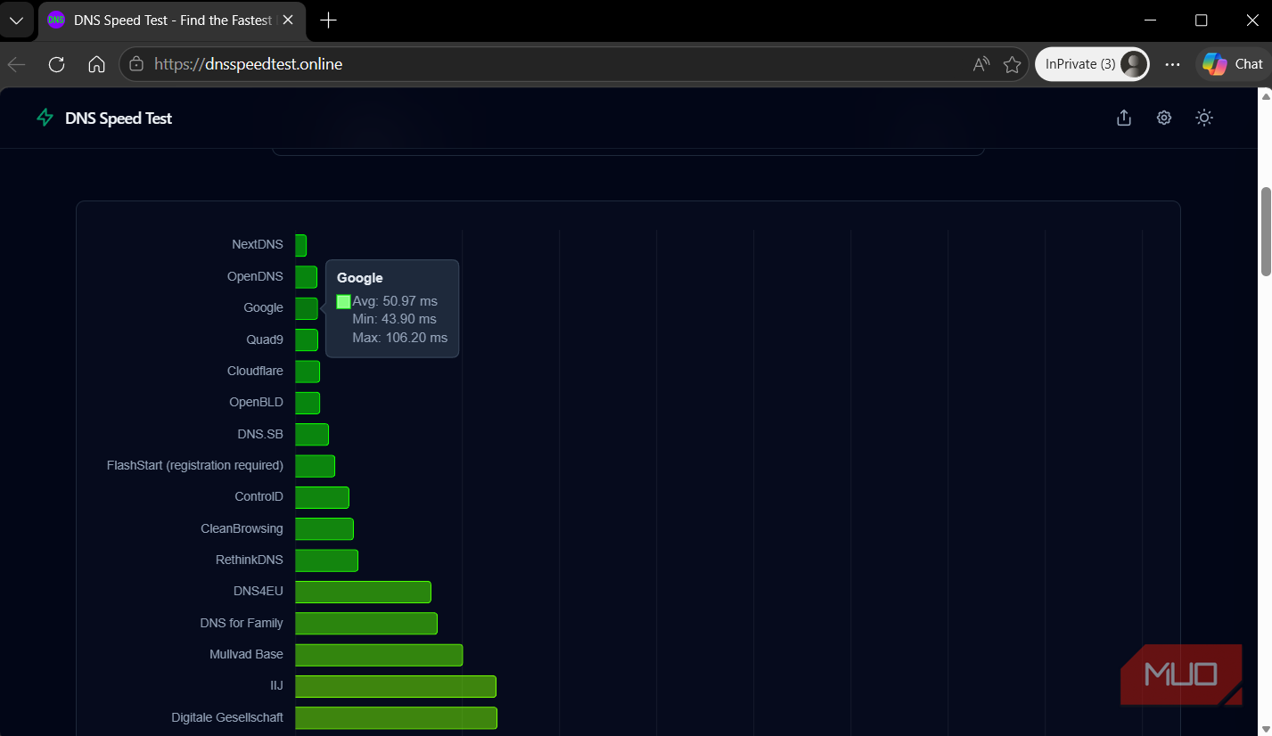This screenshot has height=736, width=1272.
Task: Click the IIJ bar in chart
Action: [x=396, y=686]
